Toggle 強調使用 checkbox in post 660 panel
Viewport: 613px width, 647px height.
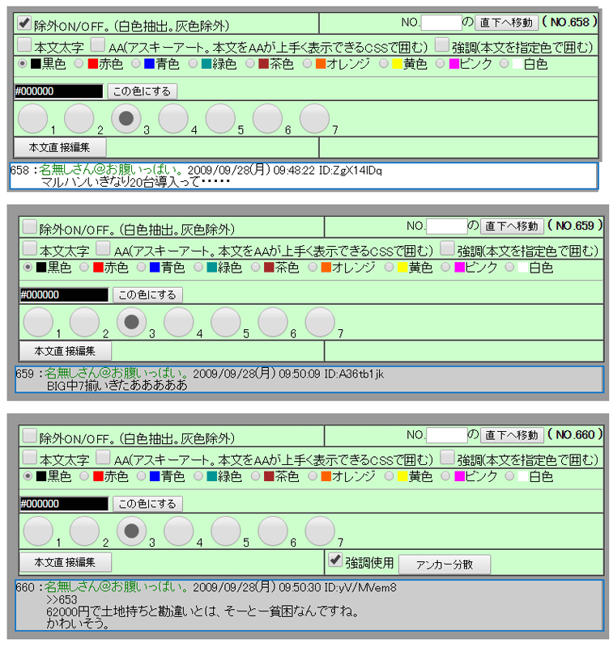tap(335, 560)
